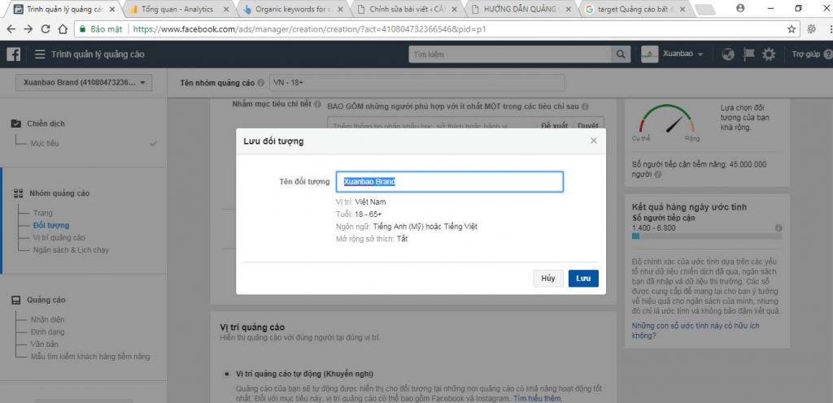The height and width of the screenshot is (403, 833).
Task: Click the flag pages icon
Action: tap(748, 54)
